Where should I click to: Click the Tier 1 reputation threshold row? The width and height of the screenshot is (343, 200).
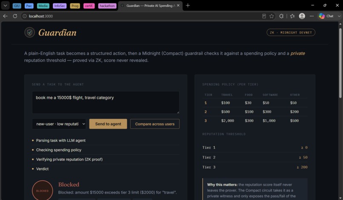[255, 148]
